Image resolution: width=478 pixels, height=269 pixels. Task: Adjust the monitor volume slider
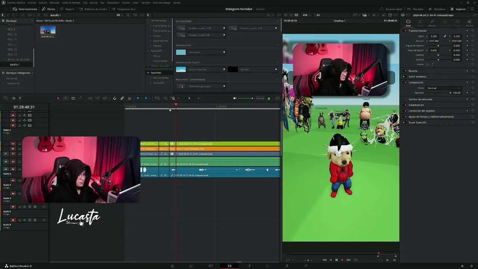point(245,98)
